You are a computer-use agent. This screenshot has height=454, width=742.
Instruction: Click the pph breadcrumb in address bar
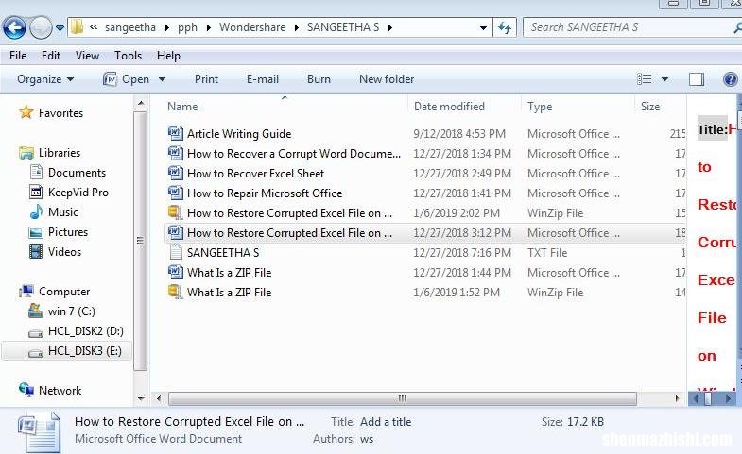[x=187, y=28]
